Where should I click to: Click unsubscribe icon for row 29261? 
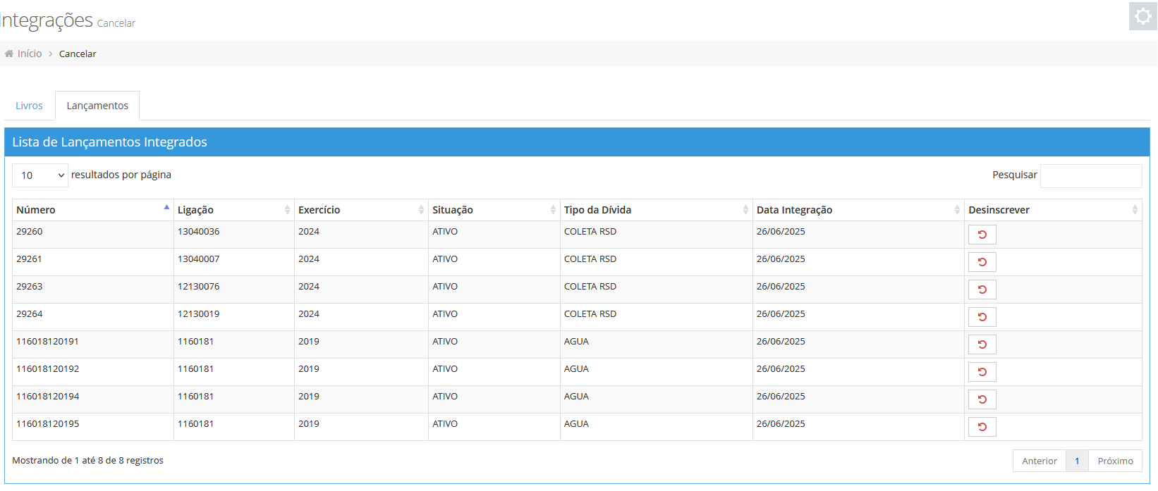point(982,262)
